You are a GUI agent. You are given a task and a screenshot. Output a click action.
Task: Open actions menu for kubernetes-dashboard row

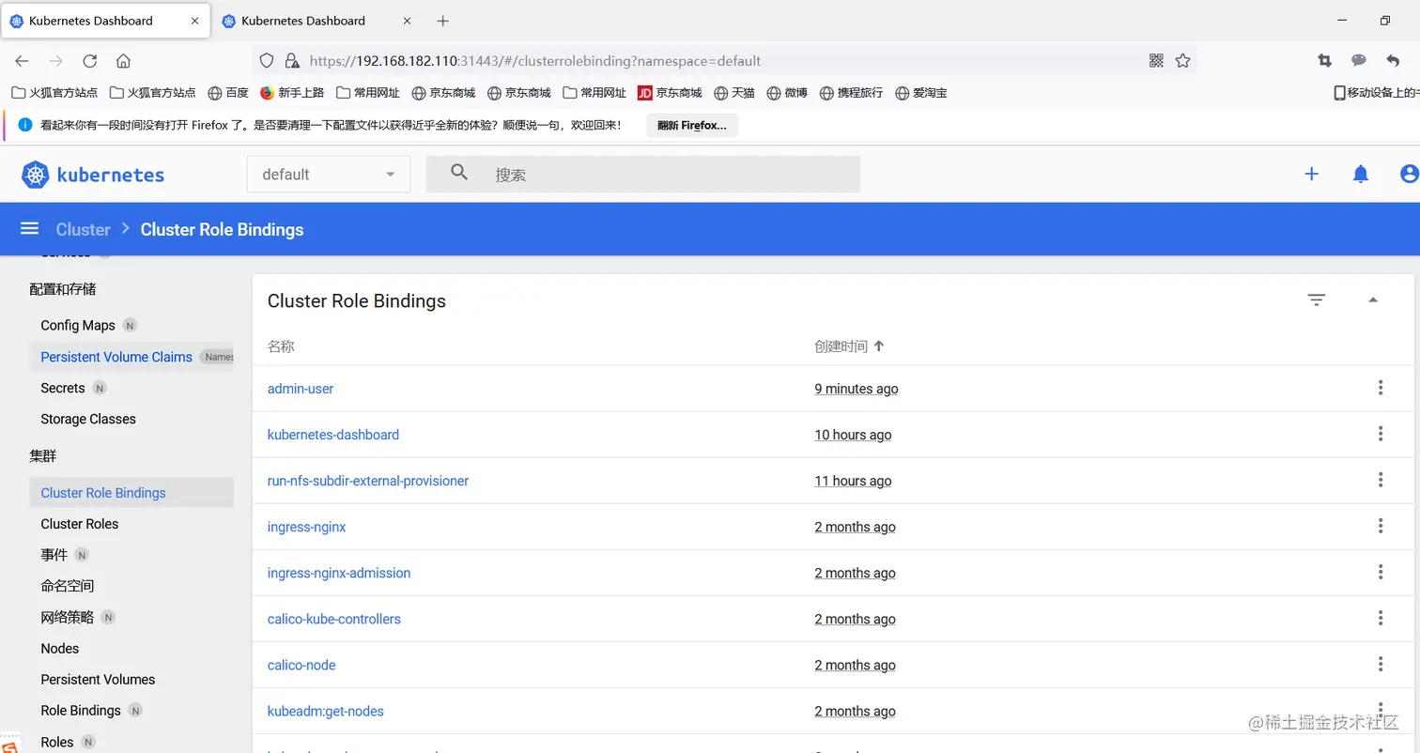pos(1381,434)
